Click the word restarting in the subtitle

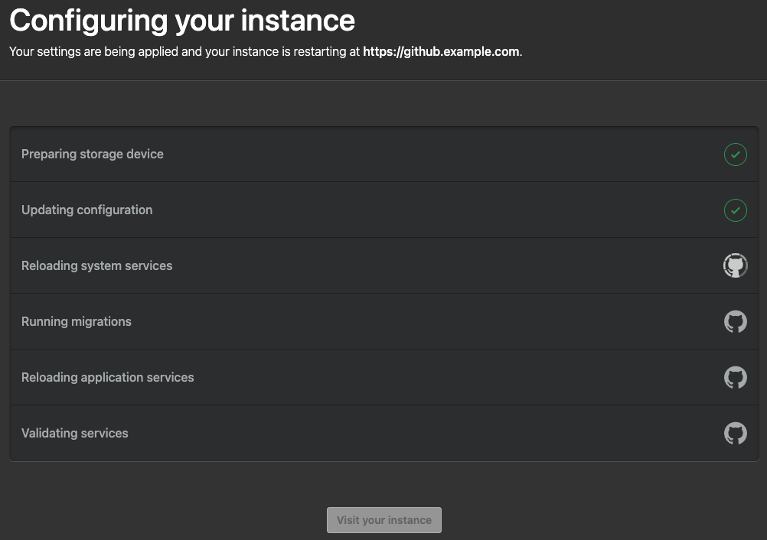(x=317, y=52)
